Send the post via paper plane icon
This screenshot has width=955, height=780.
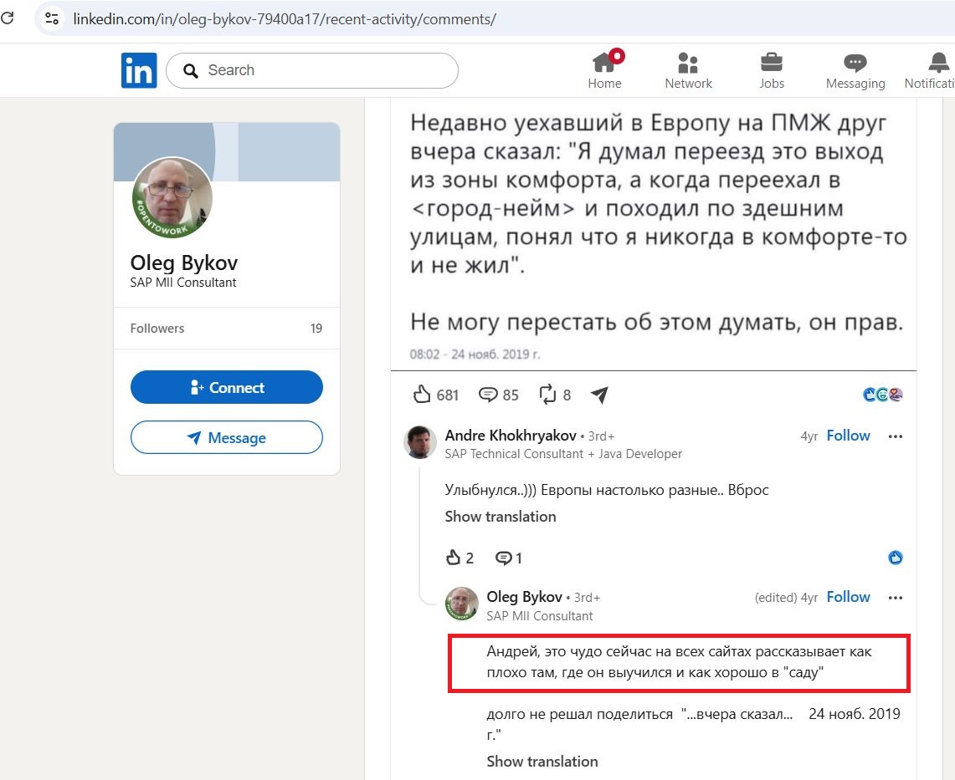[600, 395]
